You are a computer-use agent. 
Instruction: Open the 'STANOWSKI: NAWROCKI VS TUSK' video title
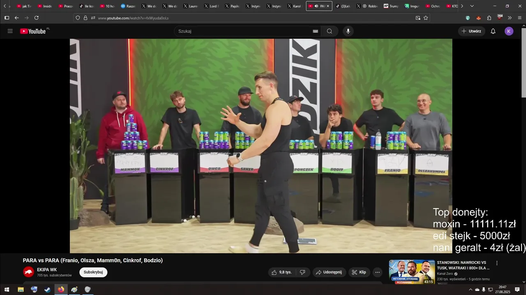[x=463, y=265]
